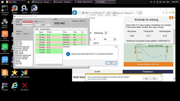Click the lock security icon in address bar
Viewport: 180px width, 101px height.
tap(108, 12)
